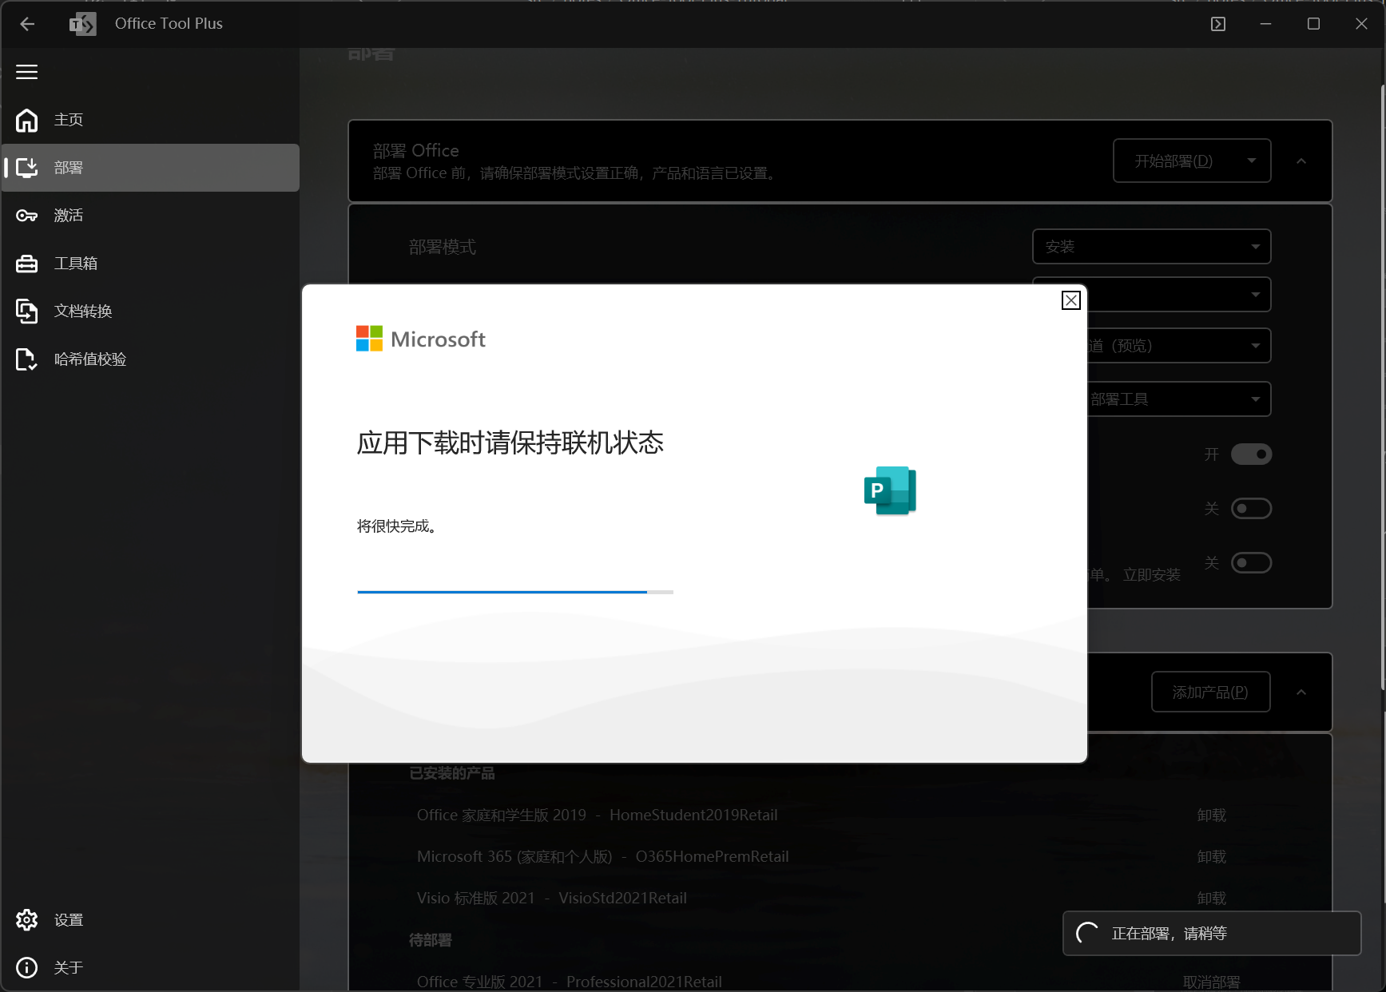Click the 哈希值校验 hash check icon

(x=27, y=359)
